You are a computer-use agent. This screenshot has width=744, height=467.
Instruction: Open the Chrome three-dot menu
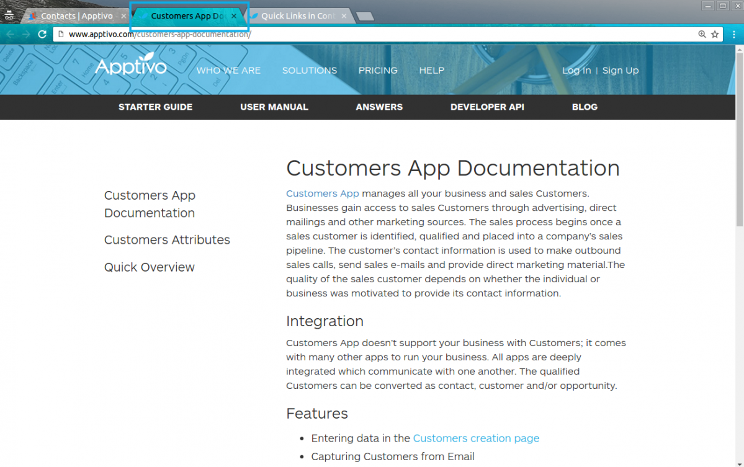[733, 34]
